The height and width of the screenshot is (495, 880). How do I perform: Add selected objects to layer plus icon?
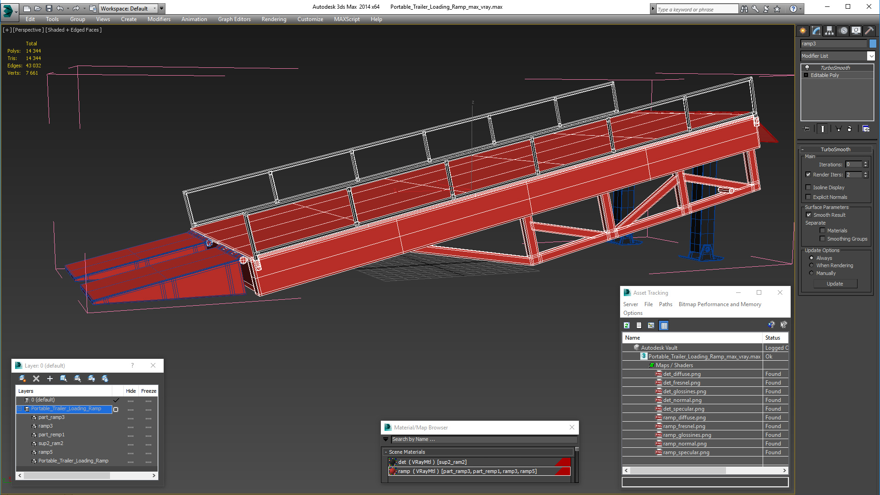pos(50,379)
